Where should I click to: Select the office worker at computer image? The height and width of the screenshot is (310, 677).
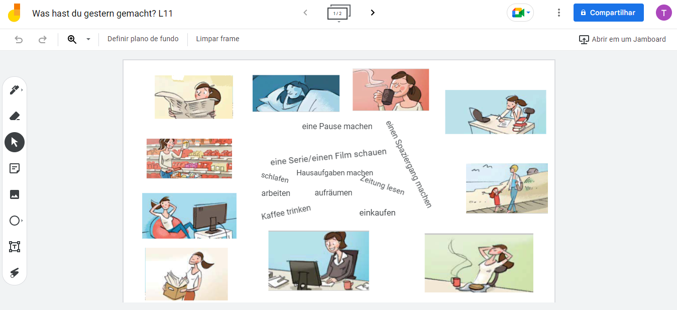[319, 261]
